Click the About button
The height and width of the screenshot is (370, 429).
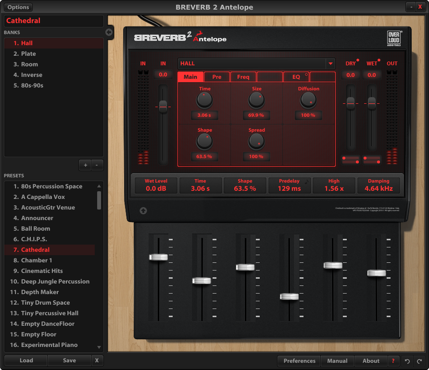tap(371, 361)
